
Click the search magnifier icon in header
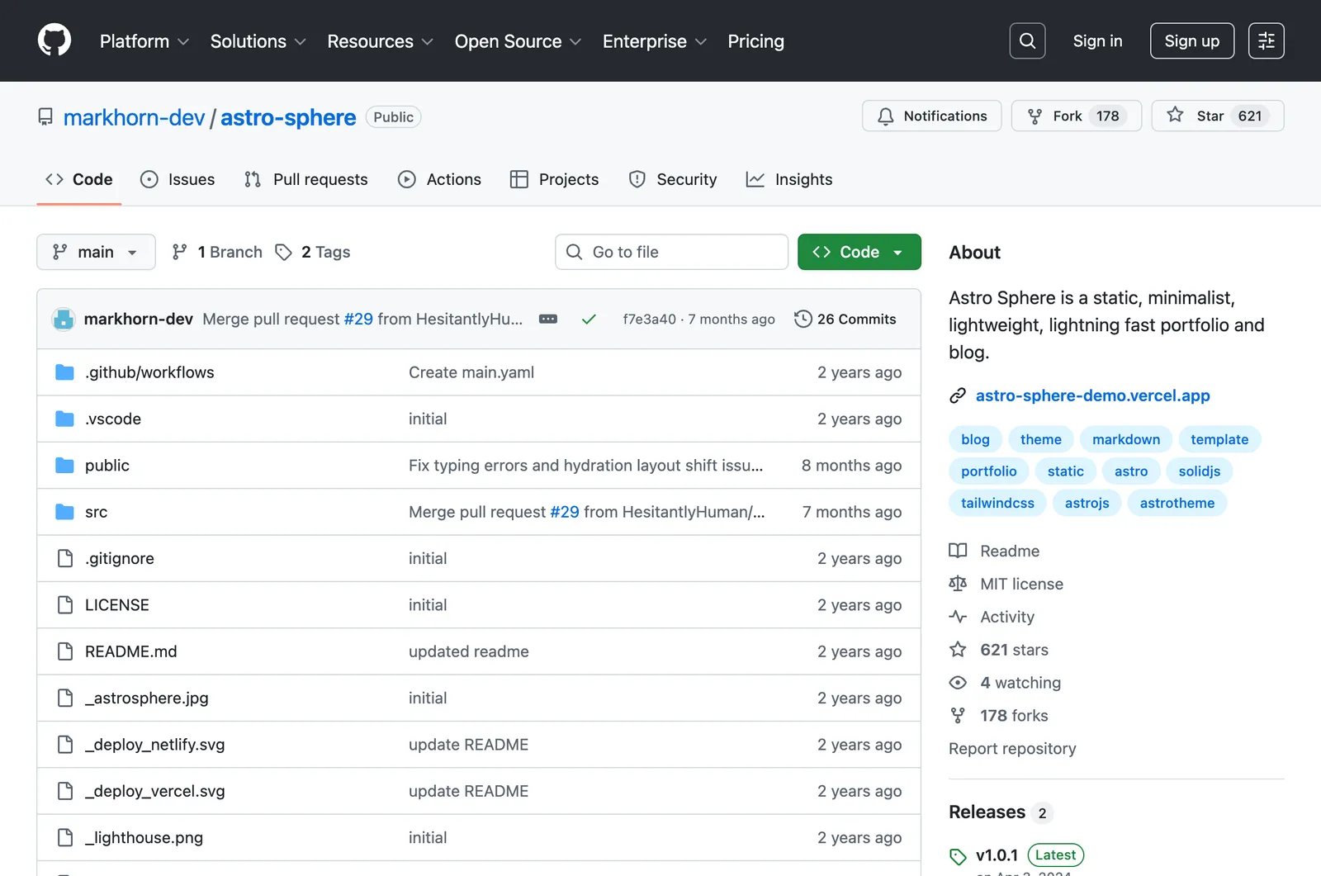click(x=1027, y=40)
